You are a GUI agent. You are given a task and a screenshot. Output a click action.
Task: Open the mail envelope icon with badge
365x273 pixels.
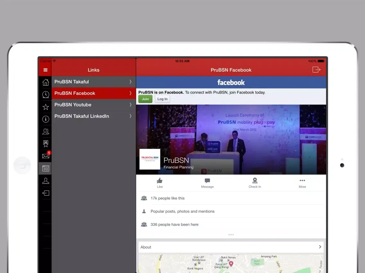[46, 155]
